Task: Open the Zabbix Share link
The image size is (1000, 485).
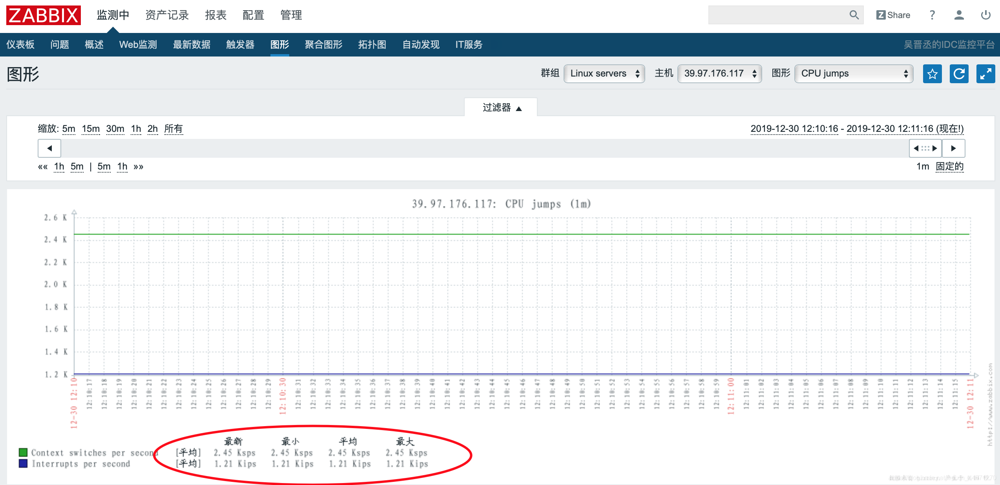Action: (893, 15)
